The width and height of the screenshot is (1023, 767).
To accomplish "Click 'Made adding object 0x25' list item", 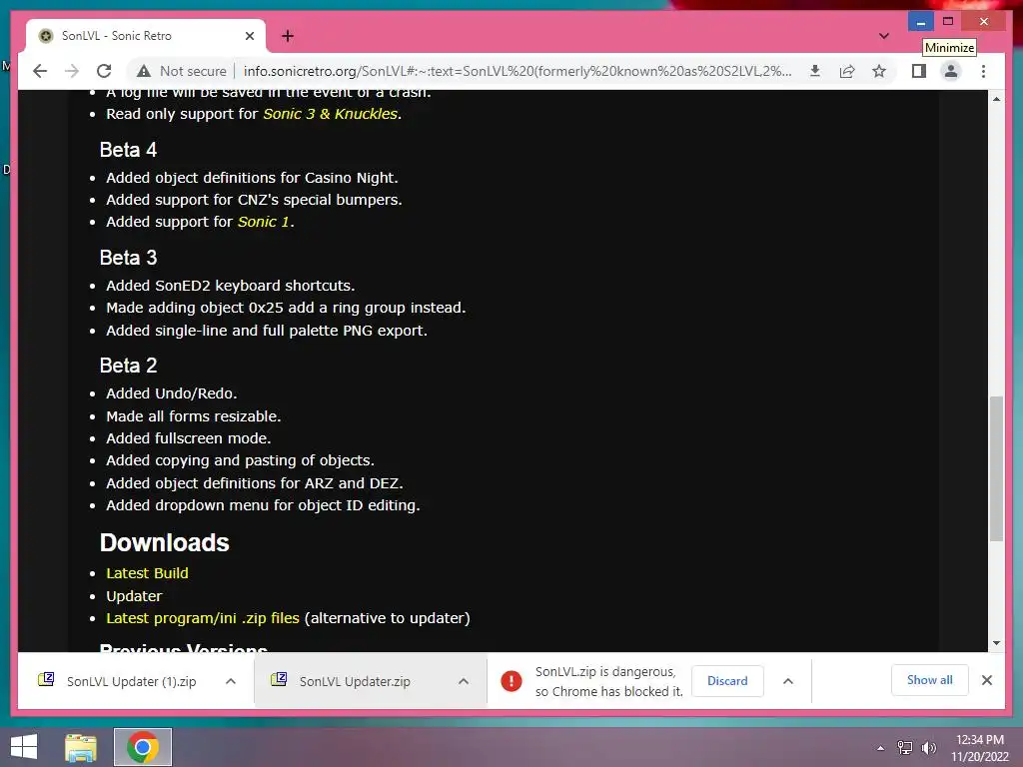I will pos(286,308).
